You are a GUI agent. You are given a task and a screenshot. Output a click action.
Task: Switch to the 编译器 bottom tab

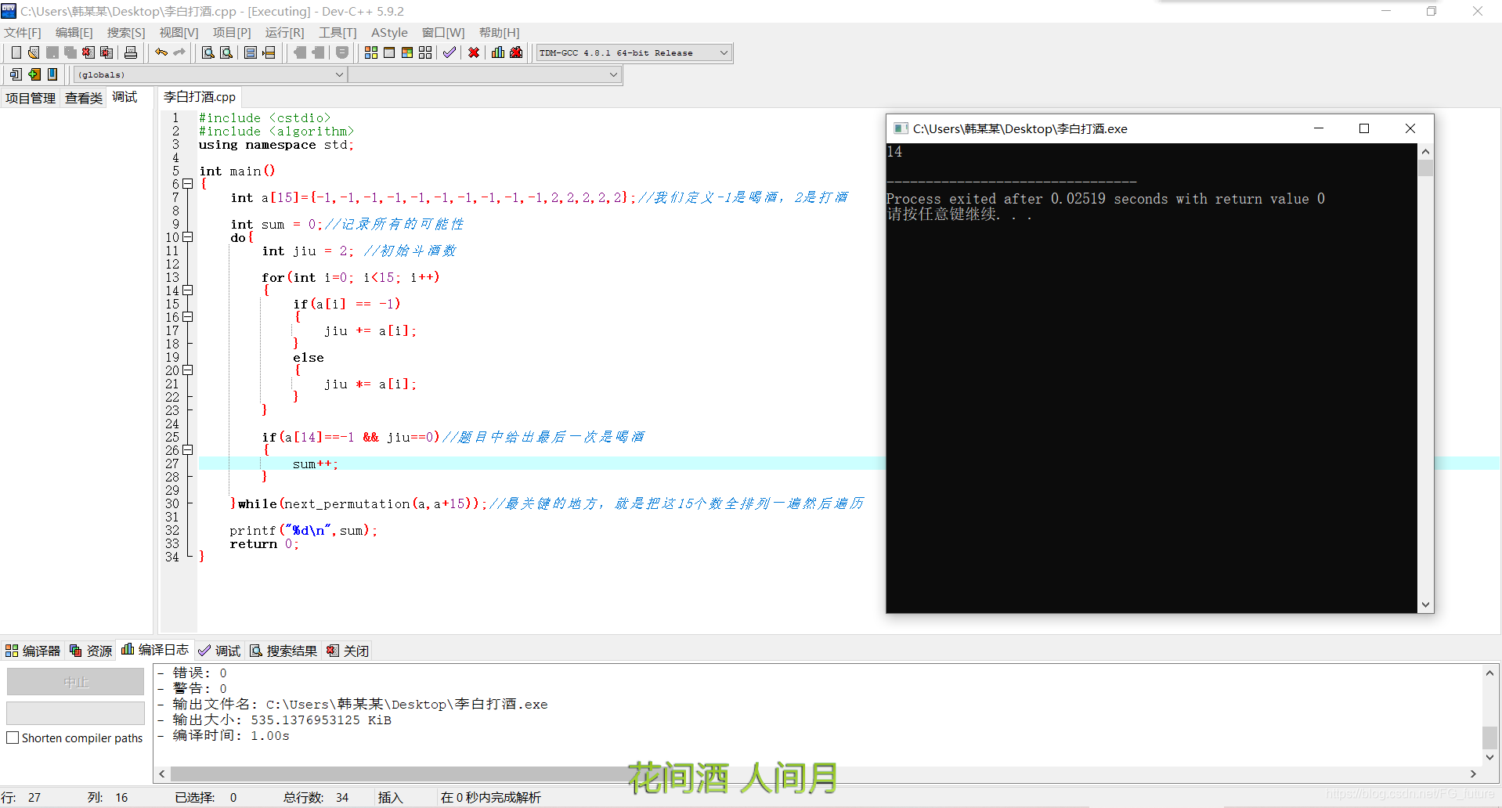click(x=33, y=651)
